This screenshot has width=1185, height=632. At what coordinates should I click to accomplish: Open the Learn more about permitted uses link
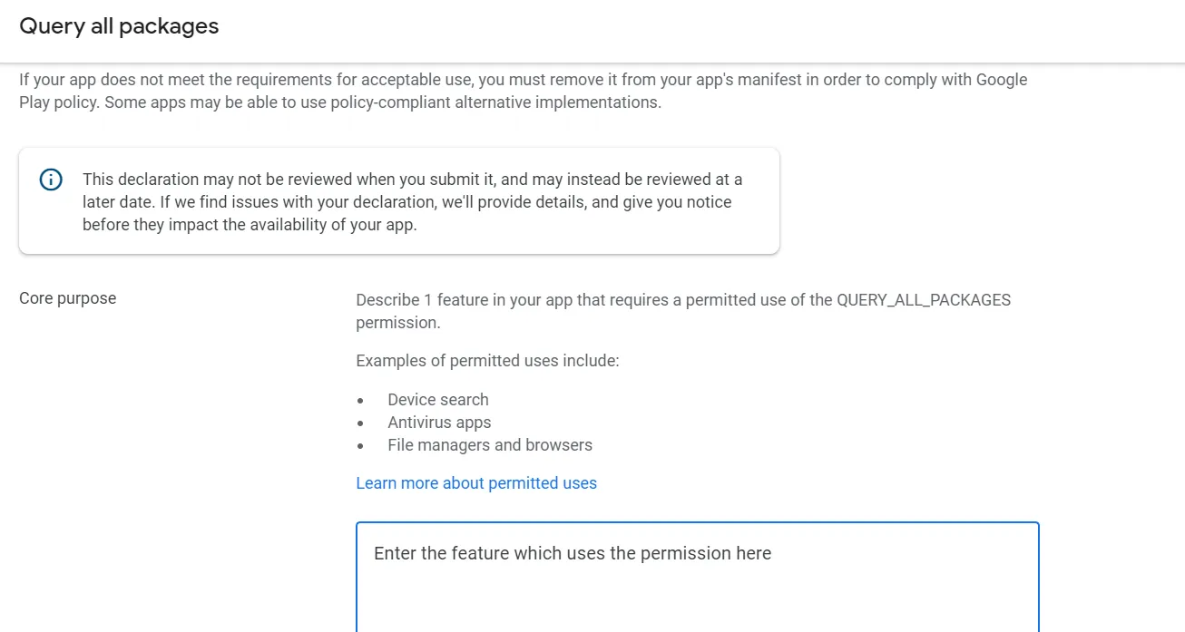tap(475, 483)
